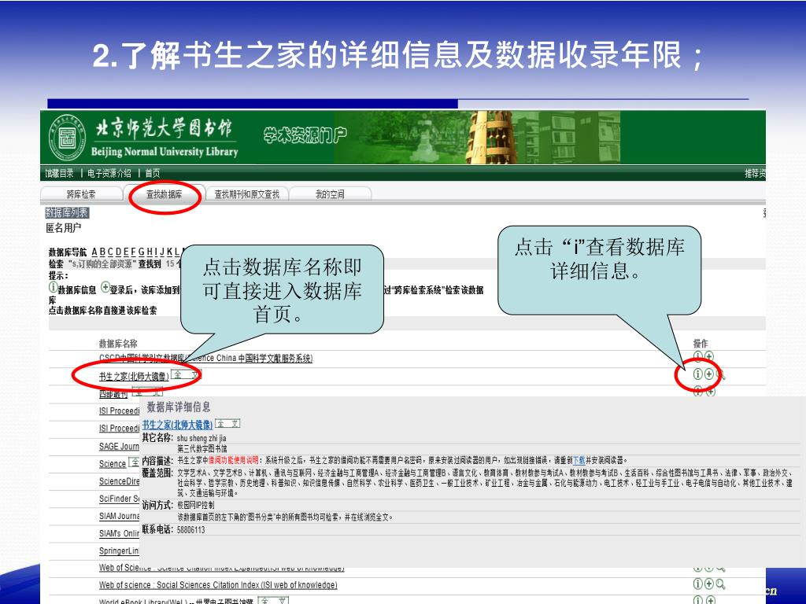Click the 数据库详细信息 popup heading

179,407
